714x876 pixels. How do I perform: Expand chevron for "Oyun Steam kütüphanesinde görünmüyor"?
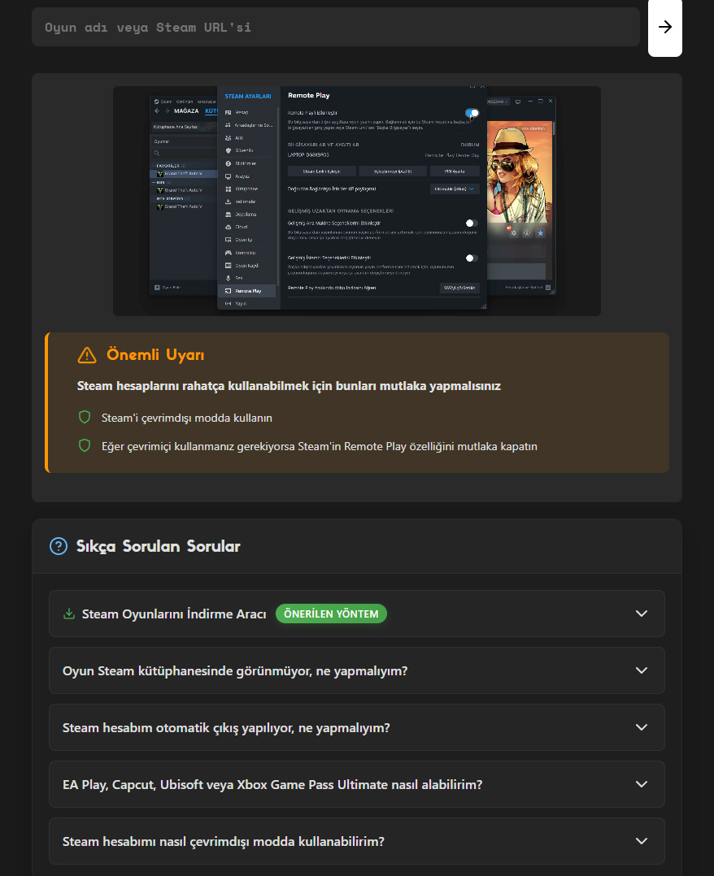pos(642,670)
